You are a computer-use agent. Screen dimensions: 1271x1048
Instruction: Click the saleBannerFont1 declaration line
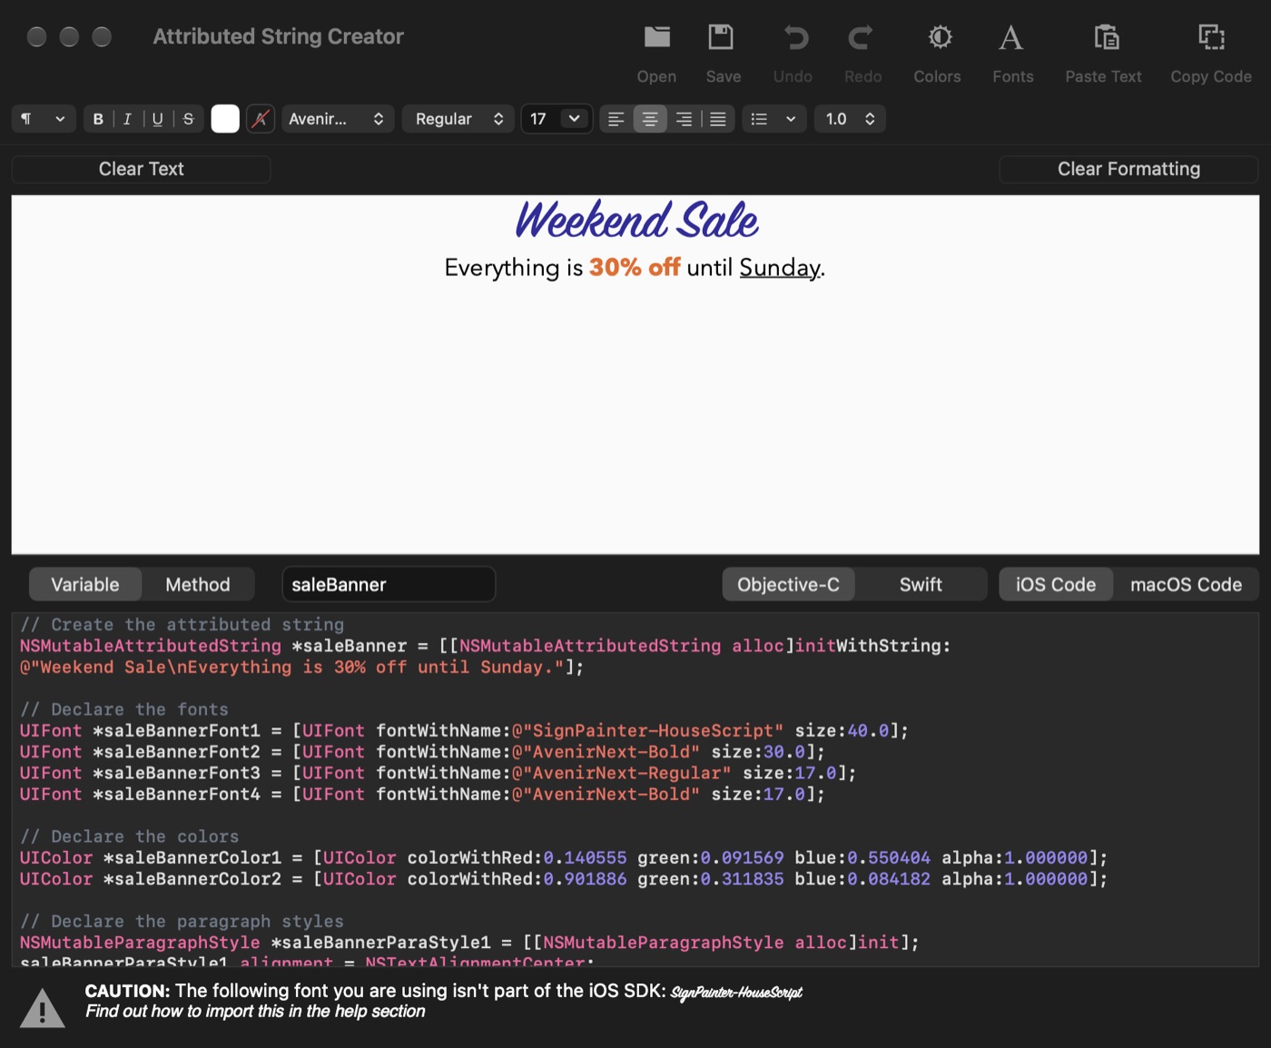[464, 731]
